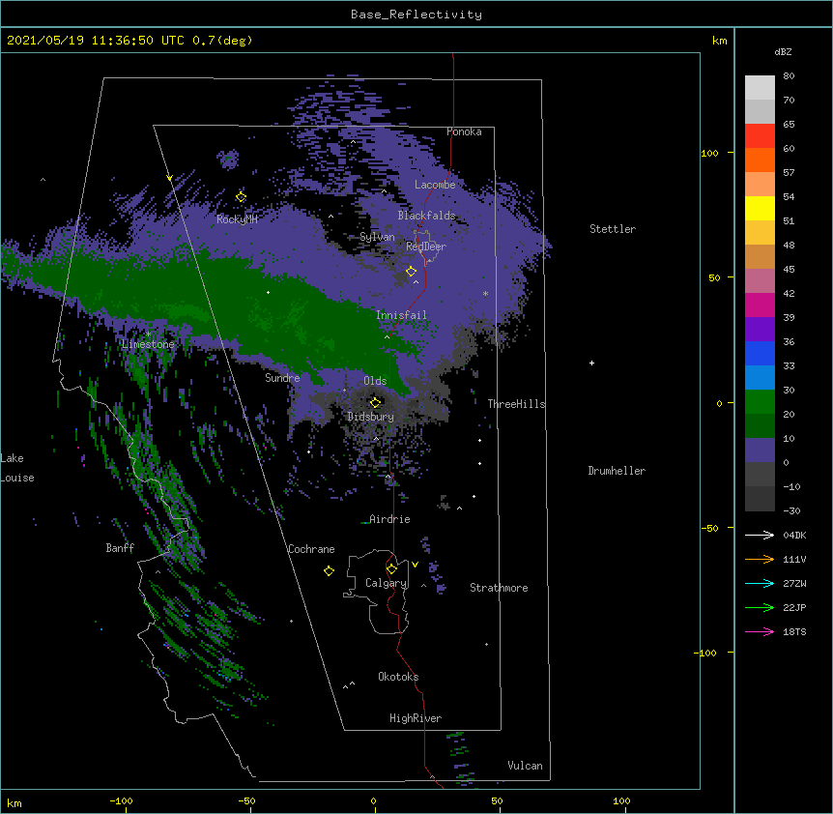
Task: Click the 04DK legend label
Action: (794, 535)
